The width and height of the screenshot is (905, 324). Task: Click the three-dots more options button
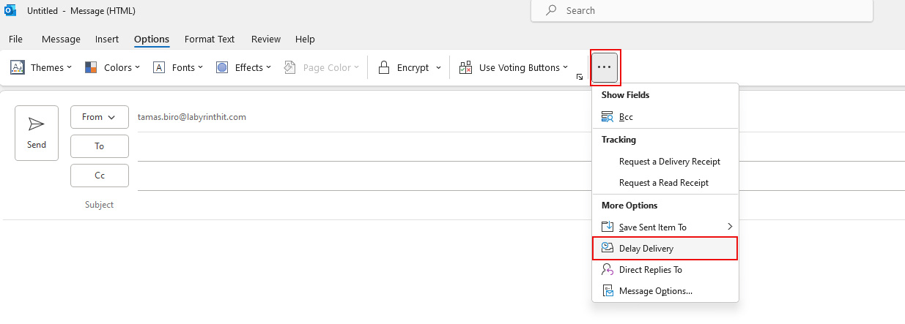605,67
